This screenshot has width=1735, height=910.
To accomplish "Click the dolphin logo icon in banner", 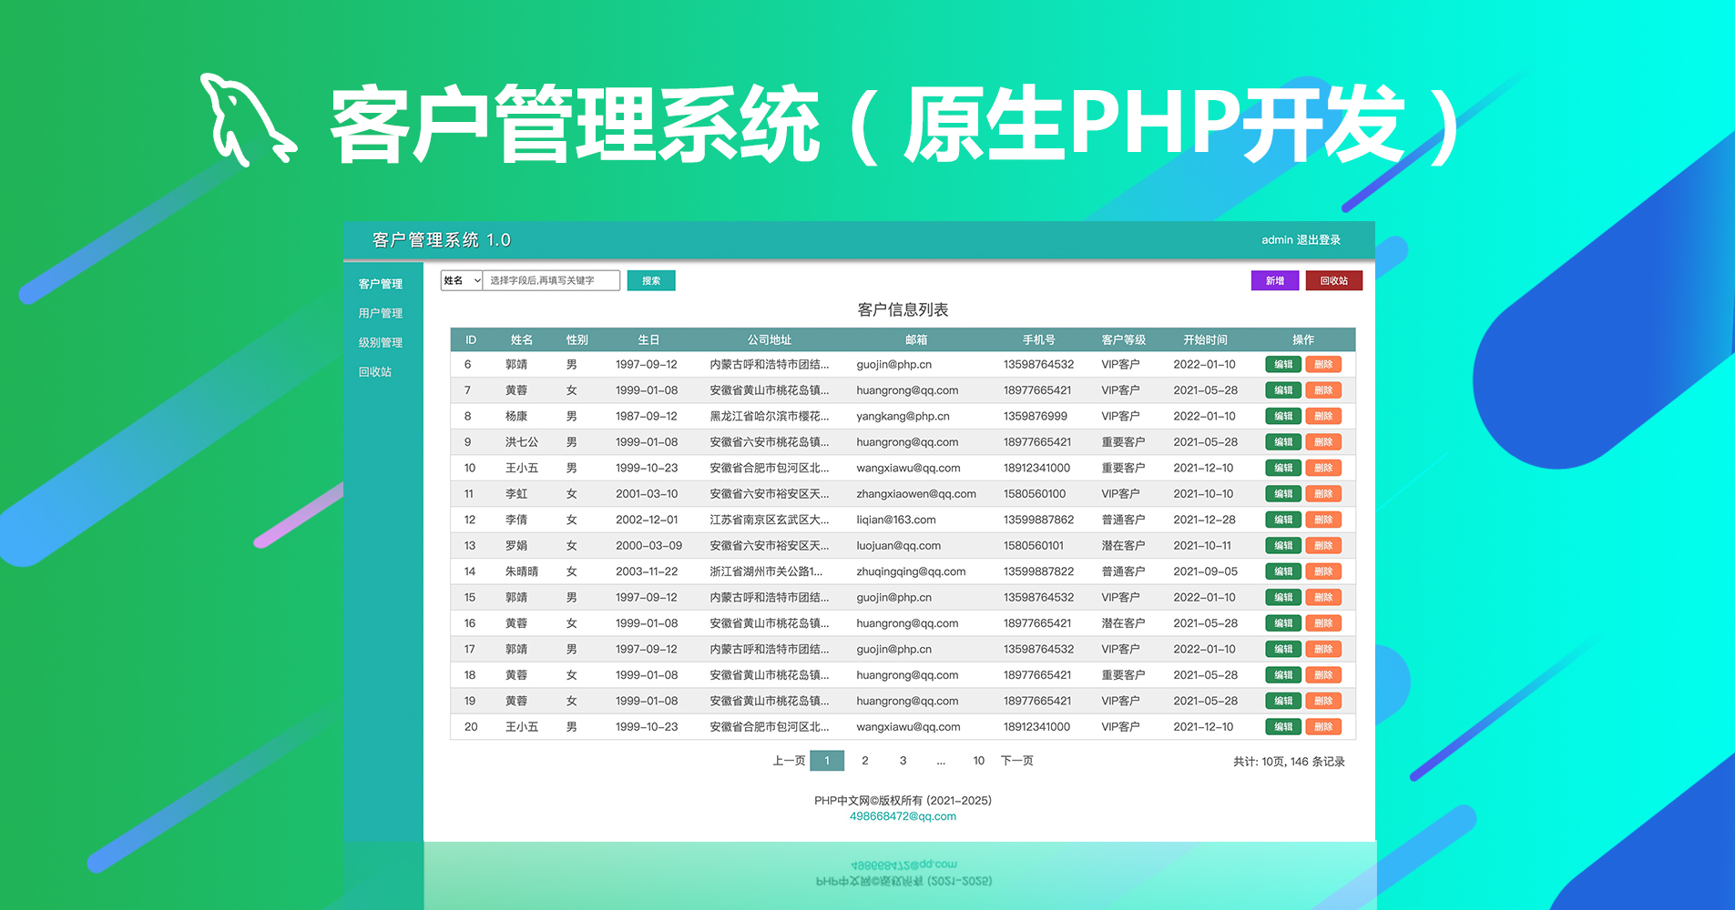I will (247, 119).
